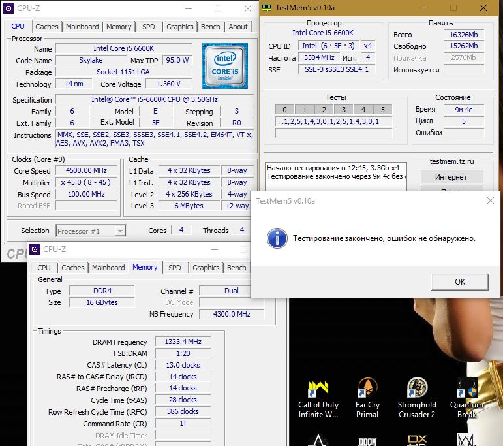Open the Processor #1 selection dropdown
This screenshot has height=446, width=503.
pos(91,231)
